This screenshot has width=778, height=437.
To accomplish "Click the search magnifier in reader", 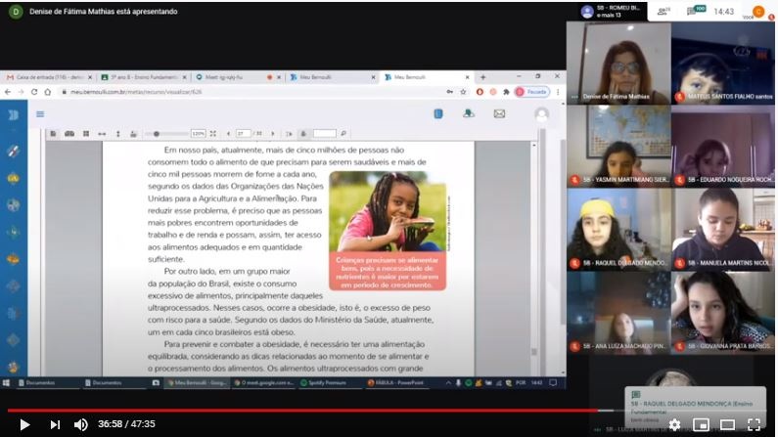I will [343, 133].
